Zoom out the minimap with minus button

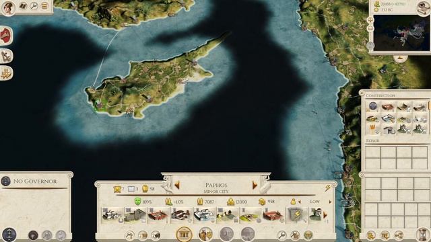370,28
